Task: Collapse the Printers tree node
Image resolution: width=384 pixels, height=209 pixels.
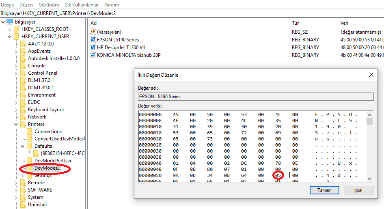Action: (x=16, y=124)
